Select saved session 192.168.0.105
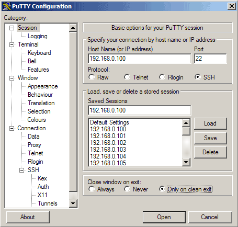Viewport: 238px width, 227px height. [x=135, y=163]
